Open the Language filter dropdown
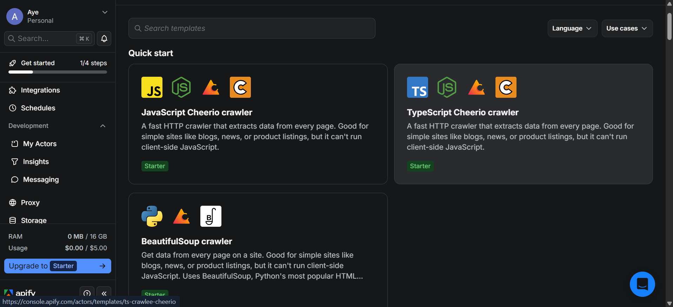Screen dimensions: 673x307 [572, 28]
